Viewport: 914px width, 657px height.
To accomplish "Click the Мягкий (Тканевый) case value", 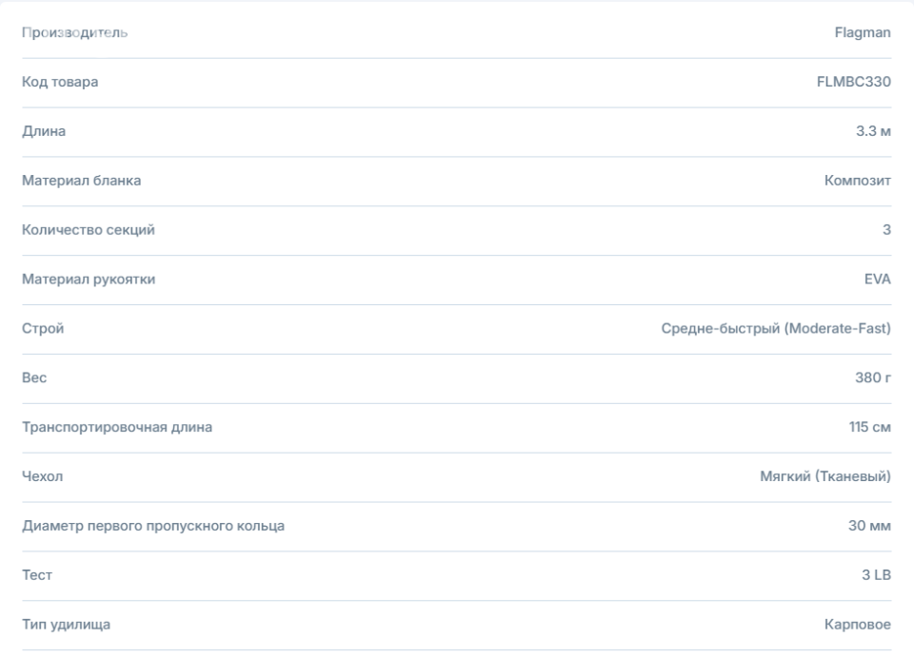I will 825,476.
